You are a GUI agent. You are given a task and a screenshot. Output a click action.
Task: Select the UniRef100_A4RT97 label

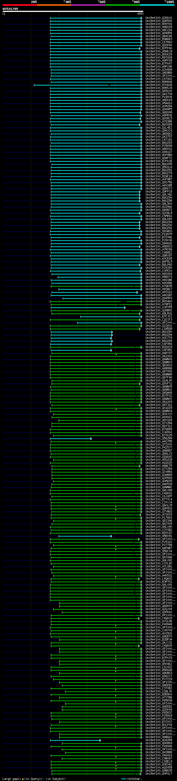[158, 353]
